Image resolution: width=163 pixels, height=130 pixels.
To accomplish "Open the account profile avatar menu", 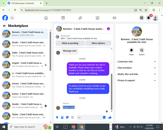I will 156,18.
